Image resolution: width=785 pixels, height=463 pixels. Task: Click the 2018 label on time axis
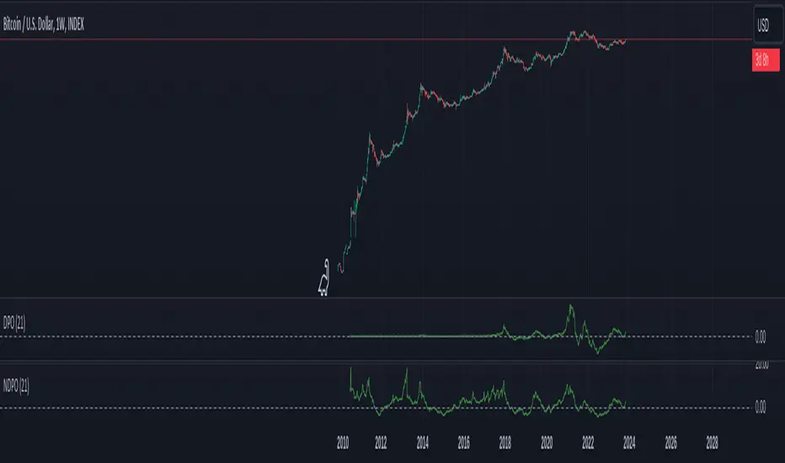(505, 443)
